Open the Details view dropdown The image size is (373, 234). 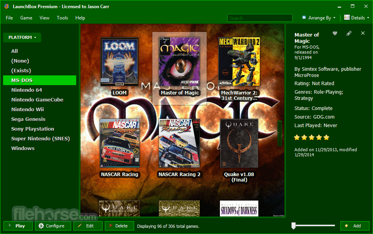tap(357, 18)
